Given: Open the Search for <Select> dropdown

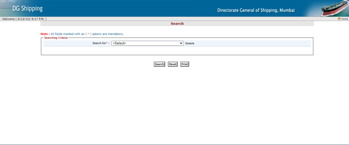Looking at the screenshot, I should pyautogui.click(x=147, y=43).
